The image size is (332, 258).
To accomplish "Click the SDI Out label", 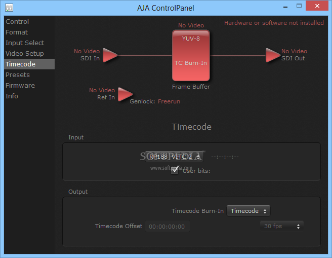I will click(293, 58).
